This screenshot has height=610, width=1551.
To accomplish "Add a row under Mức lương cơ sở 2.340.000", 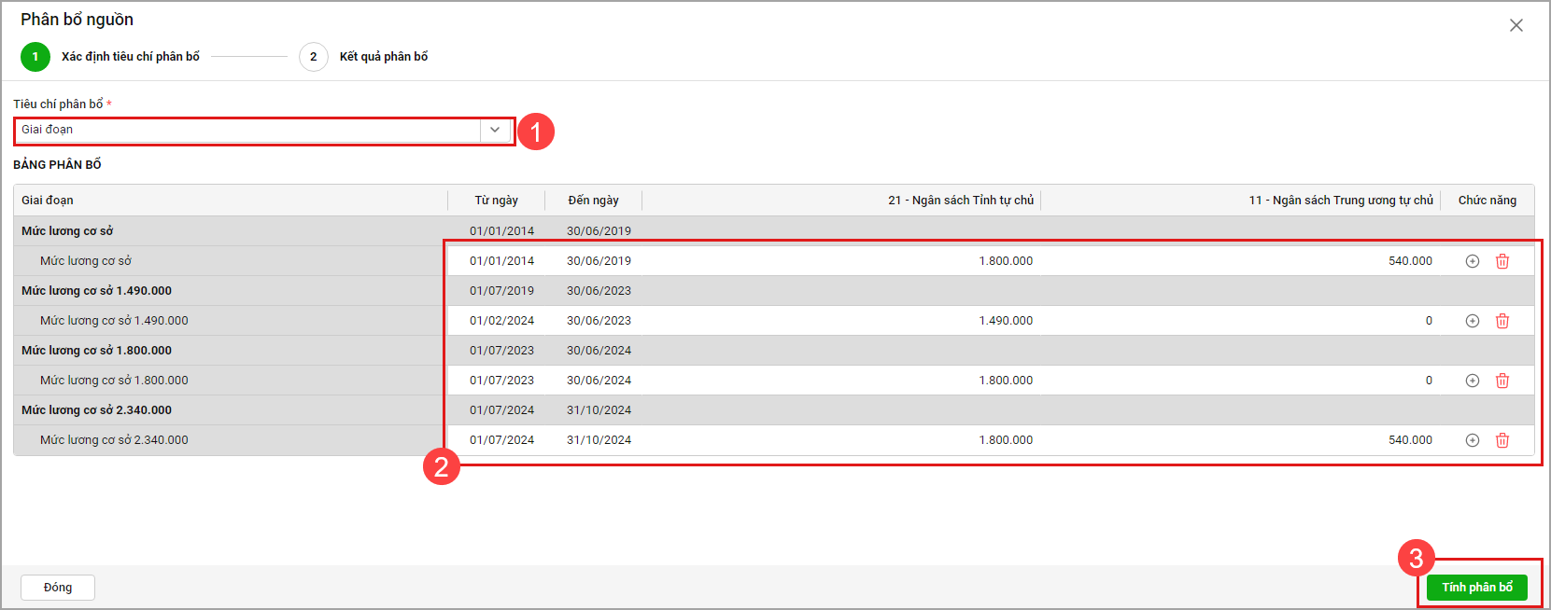I will point(1472,440).
